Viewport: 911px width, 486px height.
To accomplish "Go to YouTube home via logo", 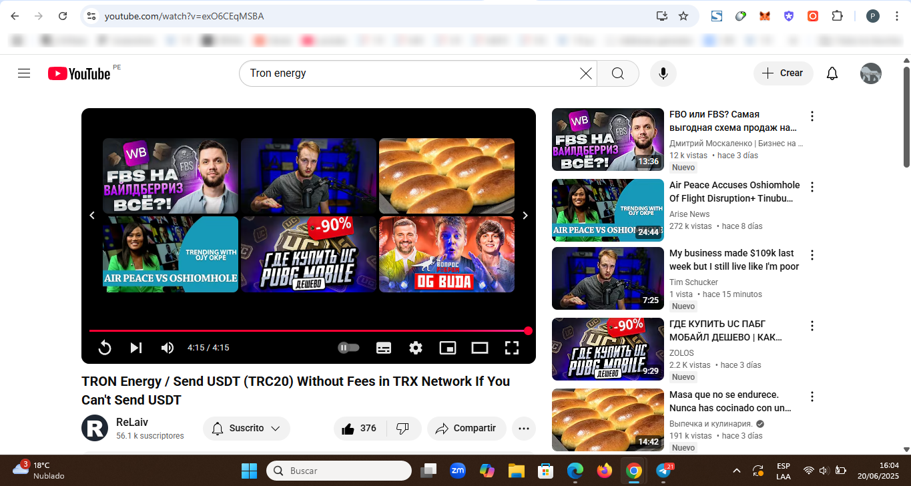I will coord(79,73).
